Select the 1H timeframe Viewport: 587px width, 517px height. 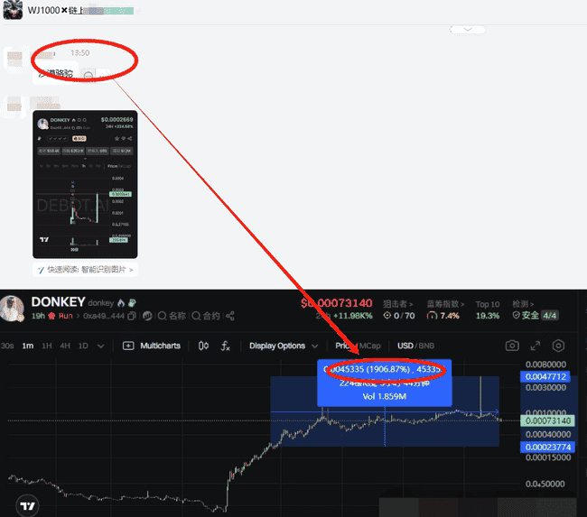click(x=47, y=346)
